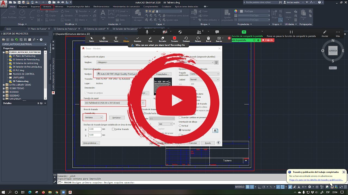This screenshot has width=348, height=195.
Task: Select the Texto tool in Zoom annotation bar
Action: 116,39
